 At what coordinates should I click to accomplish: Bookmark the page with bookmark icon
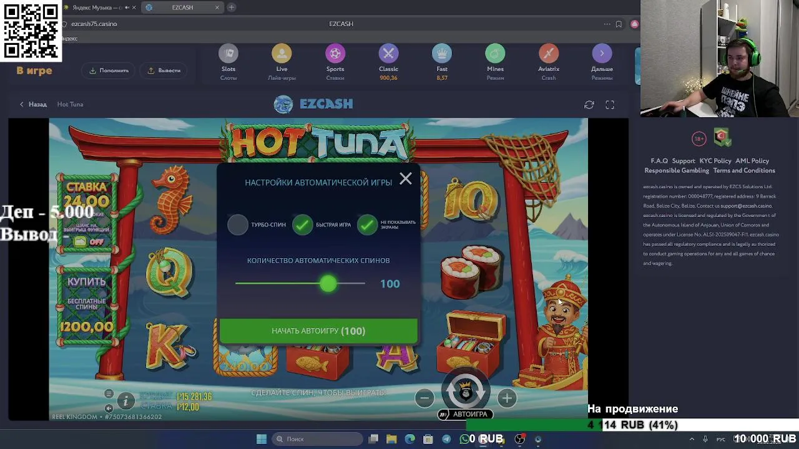(x=619, y=24)
